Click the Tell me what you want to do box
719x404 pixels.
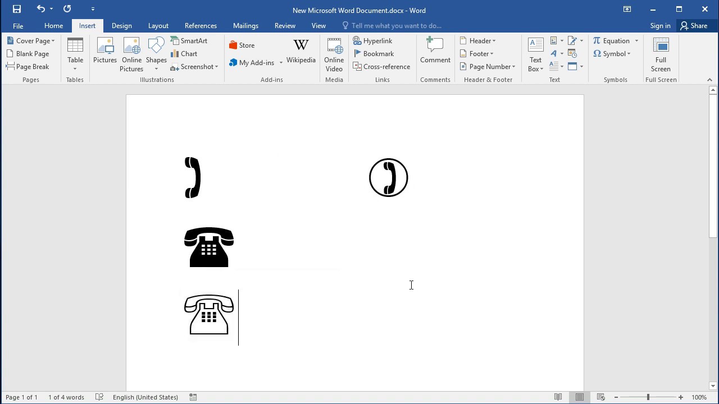[x=392, y=26]
